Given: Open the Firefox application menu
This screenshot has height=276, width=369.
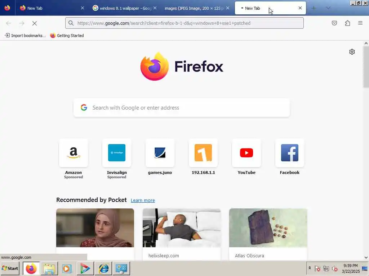Looking at the screenshot, I should point(360,23).
